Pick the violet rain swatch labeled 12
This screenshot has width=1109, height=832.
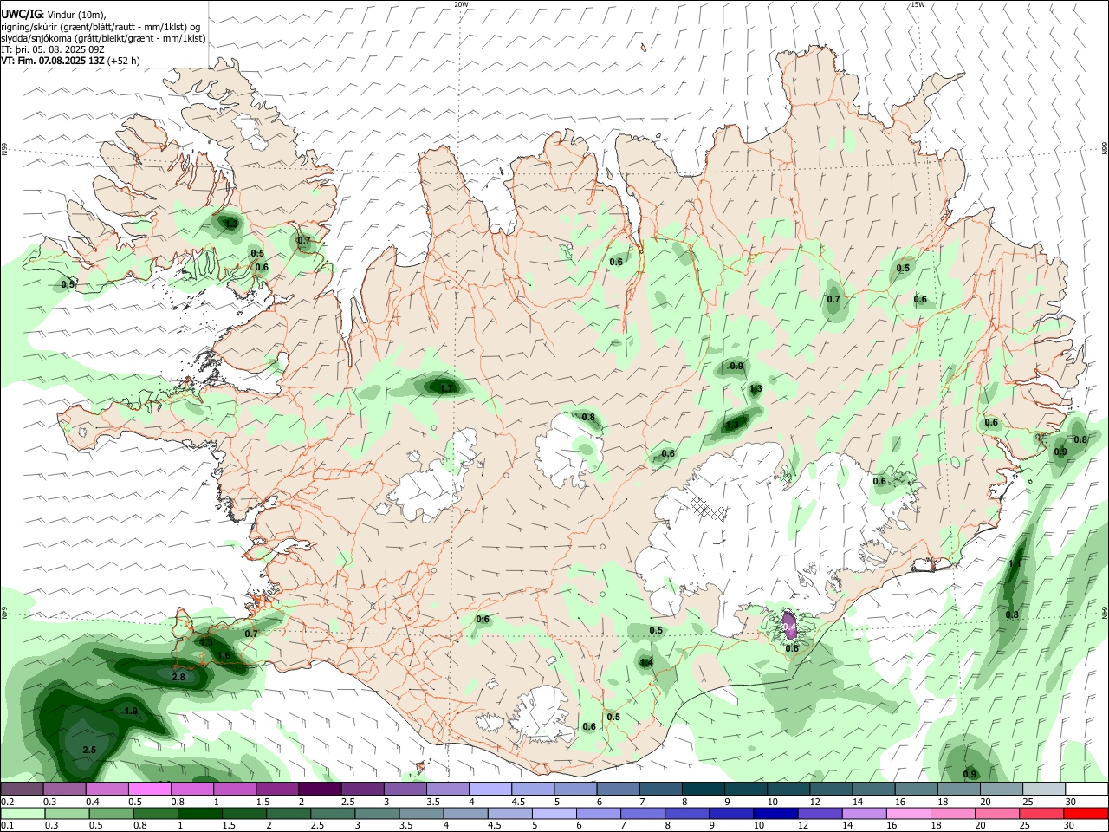[820, 814]
